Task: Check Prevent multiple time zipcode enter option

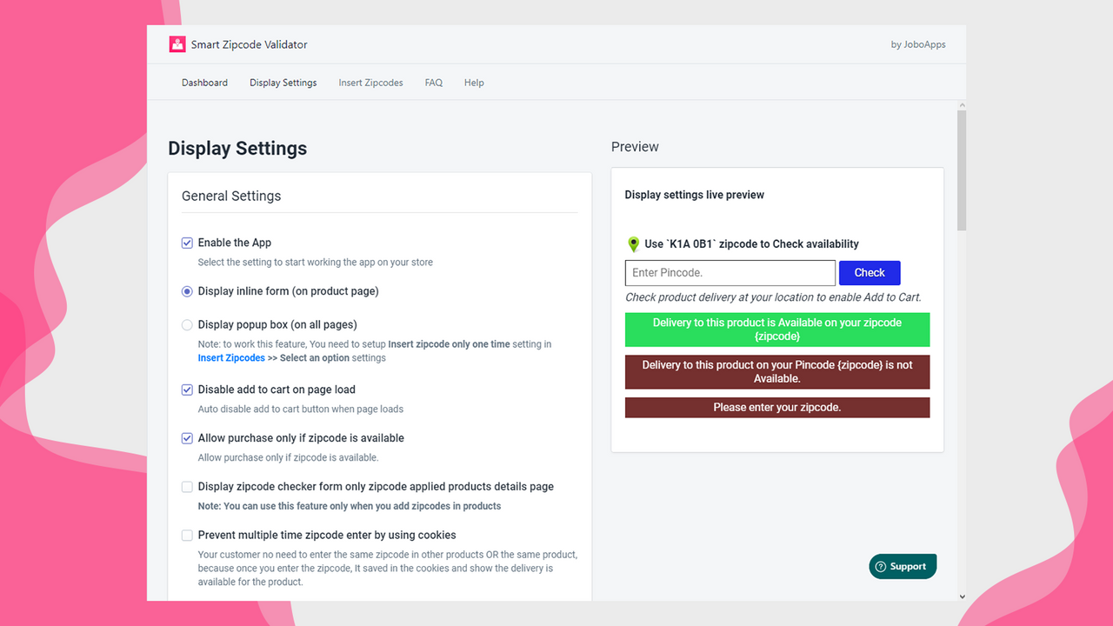Action: coord(187,536)
